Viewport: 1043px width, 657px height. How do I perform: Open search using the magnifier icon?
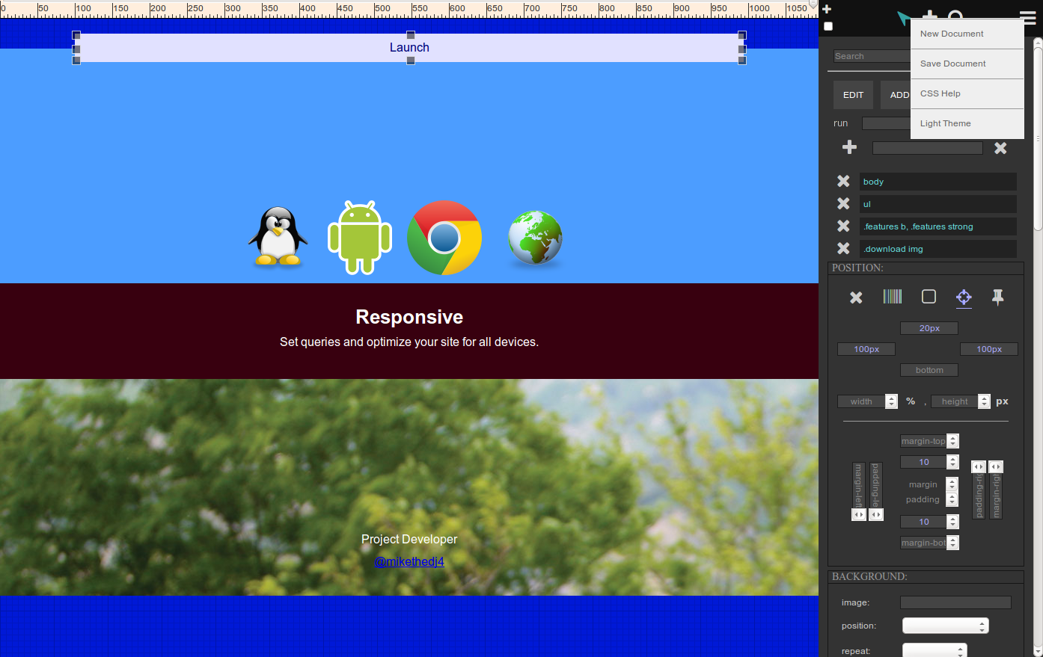[x=954, y=16]
